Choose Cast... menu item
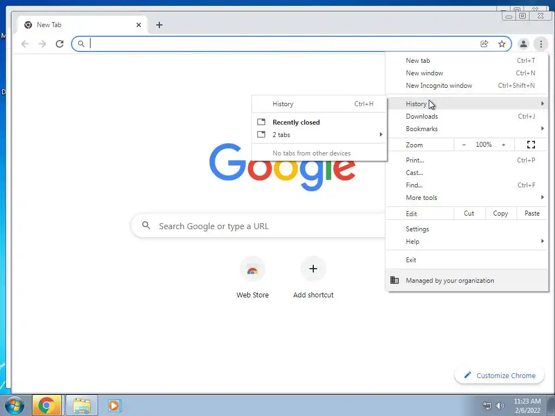This screenshot has height=416, width=555. coord(467,173)
